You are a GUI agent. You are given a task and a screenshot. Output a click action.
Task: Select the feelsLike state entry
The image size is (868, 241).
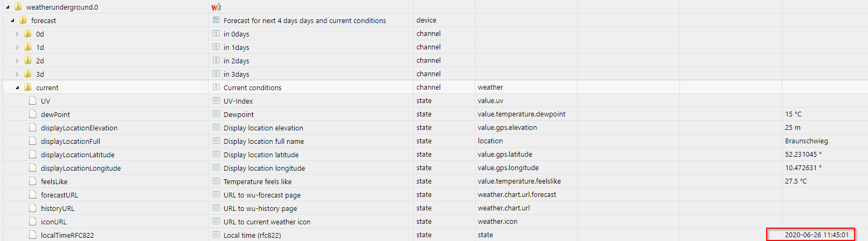(54, 181)
